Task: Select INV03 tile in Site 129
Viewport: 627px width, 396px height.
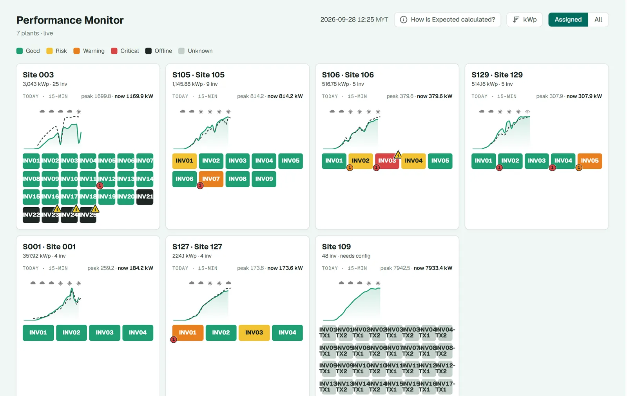Action: coord(536,161)
